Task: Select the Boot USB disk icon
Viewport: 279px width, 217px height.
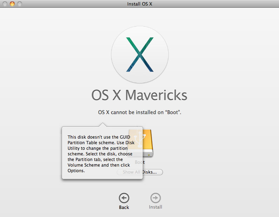Action: (x=141, y=143)
